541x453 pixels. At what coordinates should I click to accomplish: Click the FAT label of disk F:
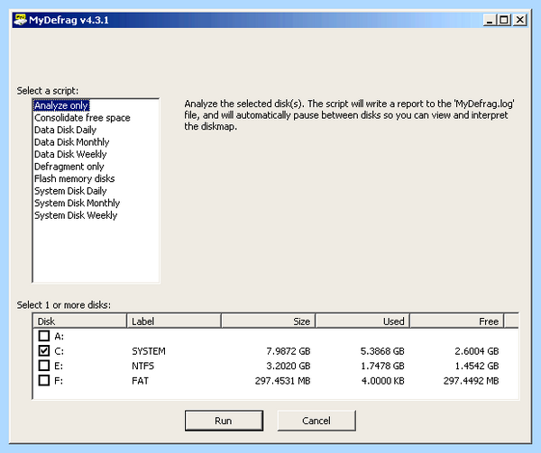point(140,381)
